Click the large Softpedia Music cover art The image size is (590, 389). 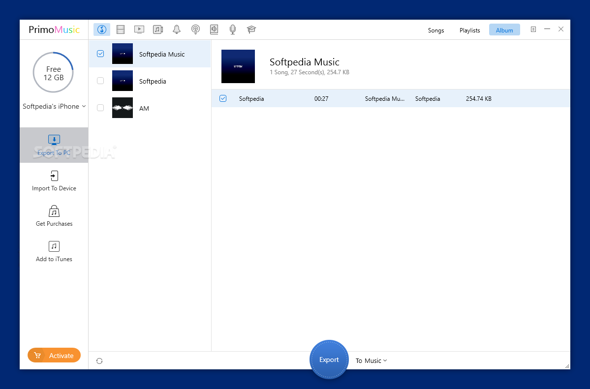pos(238,66)
